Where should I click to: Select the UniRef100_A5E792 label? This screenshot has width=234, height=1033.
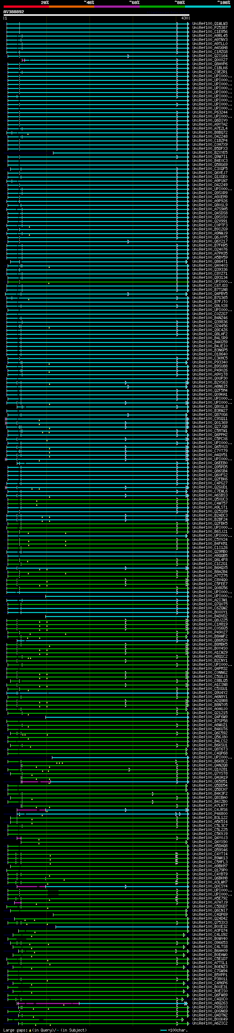pos(210,898)
